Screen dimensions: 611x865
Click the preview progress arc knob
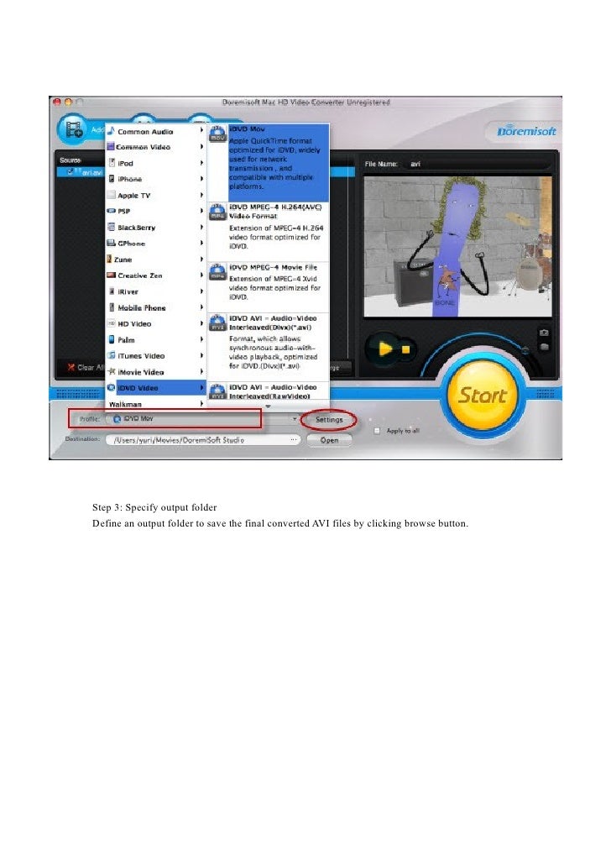click(x=525, y=350)
